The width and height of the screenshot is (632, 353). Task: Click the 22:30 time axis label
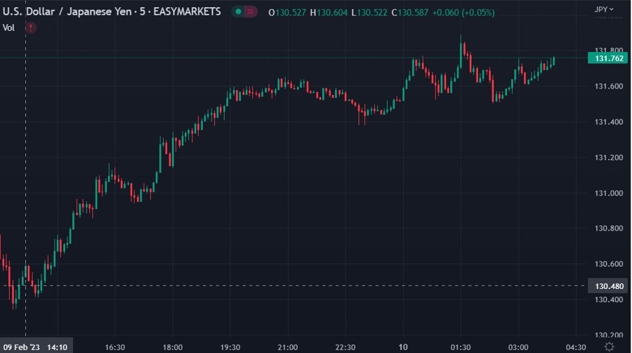pyautogui.click(x=345, y=347)
